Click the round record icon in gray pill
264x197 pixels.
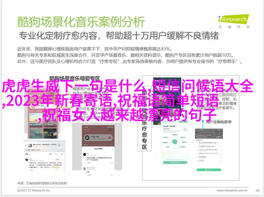click(x=87, y=138)
